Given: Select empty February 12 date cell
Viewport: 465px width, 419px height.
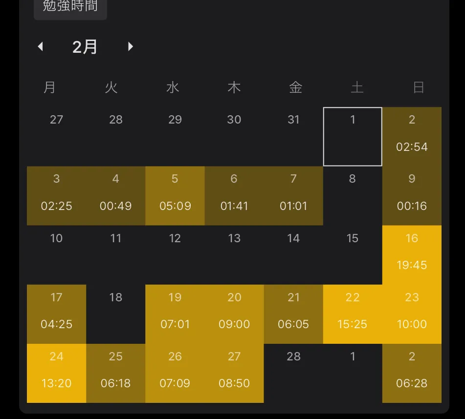Looking at the screenshot, I should coord(175,255).
